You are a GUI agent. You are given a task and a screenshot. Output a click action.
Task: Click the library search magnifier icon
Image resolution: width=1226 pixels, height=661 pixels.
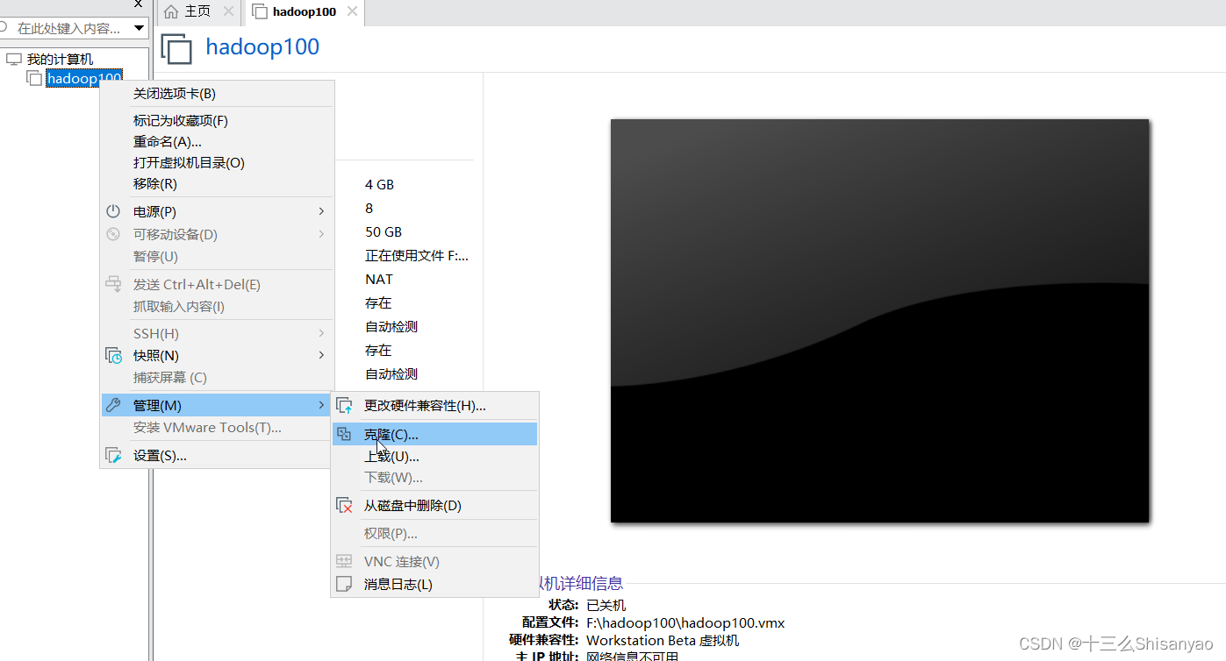(x=4, y=28)
